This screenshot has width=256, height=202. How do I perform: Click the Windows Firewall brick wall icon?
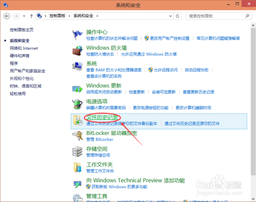(77, 51)
